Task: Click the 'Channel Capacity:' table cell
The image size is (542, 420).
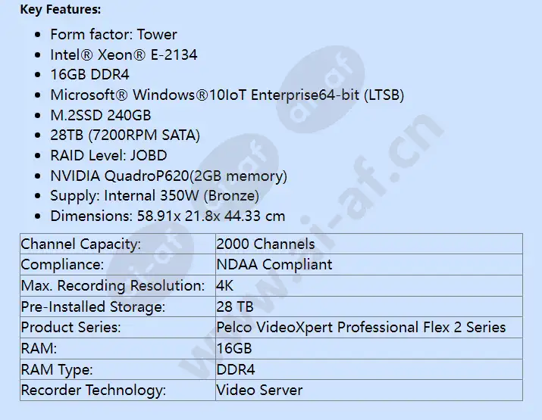Action: coord(117,244)
